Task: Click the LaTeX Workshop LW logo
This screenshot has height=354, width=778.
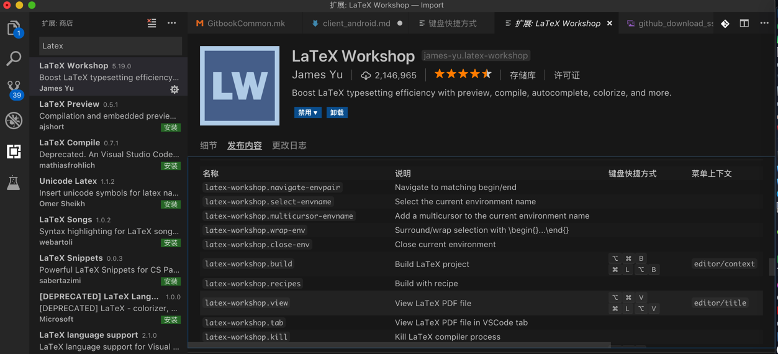Action: 240,86
